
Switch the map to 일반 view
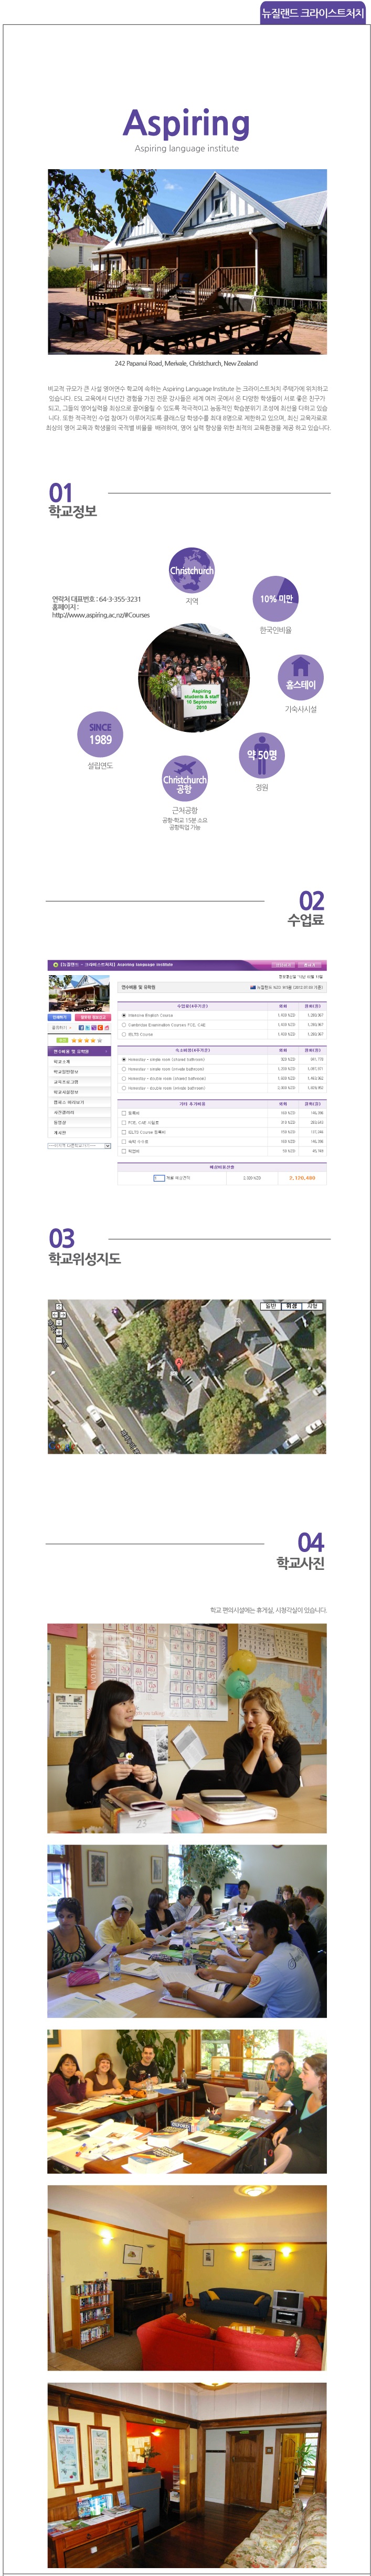[x=271, y=1306]
